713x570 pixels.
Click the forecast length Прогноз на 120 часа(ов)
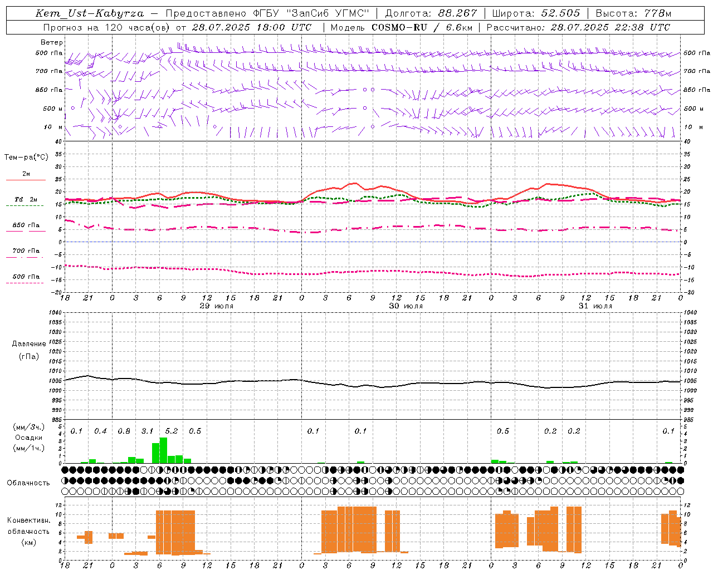(106, 27)
